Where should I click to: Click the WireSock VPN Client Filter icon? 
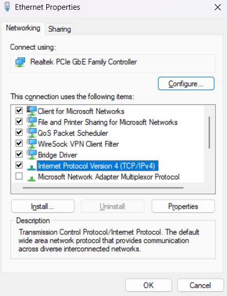click(31, 144)
